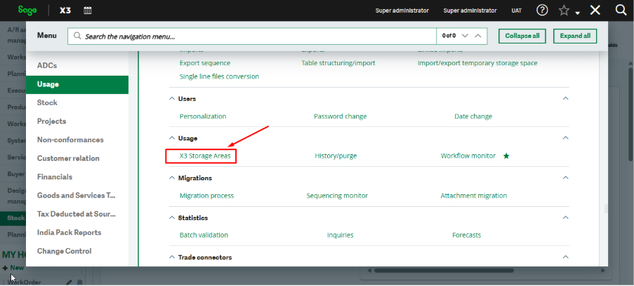Collapse the Statistics section
634x286 pixels.
(x=566, y=218)
